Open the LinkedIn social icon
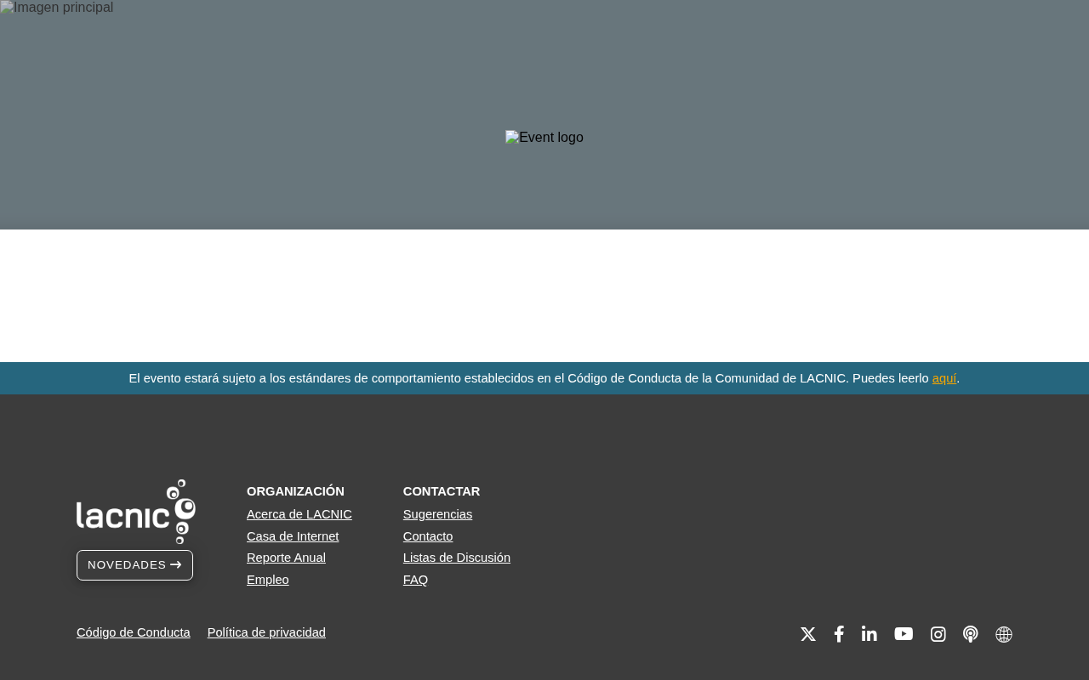Screen dimensions: 1089x680 [x=869, y=634]
